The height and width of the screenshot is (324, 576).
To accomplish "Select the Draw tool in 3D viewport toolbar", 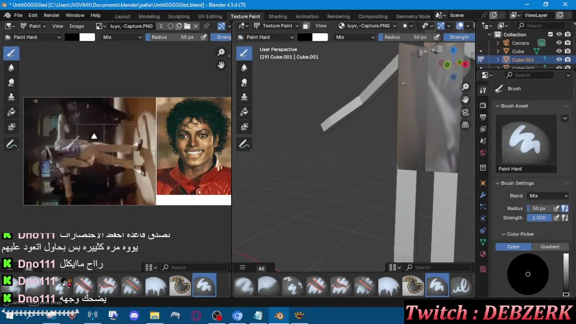I will (244, 53).
